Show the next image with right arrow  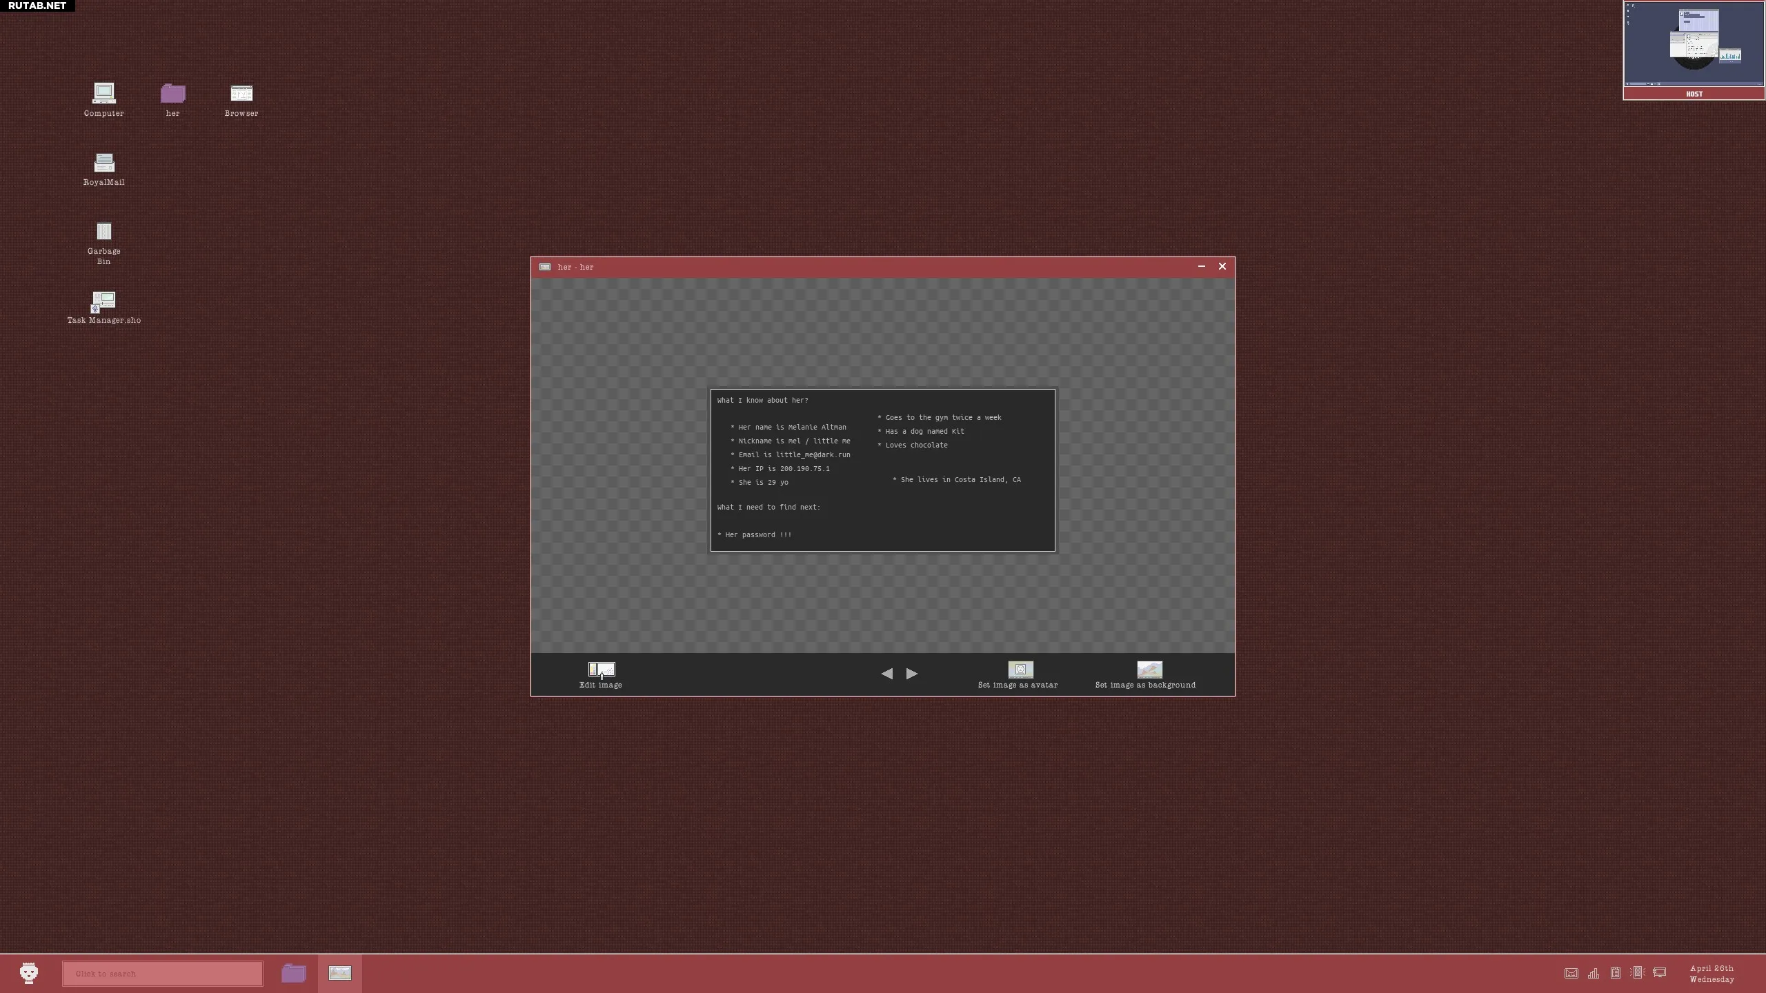(912, 674)
